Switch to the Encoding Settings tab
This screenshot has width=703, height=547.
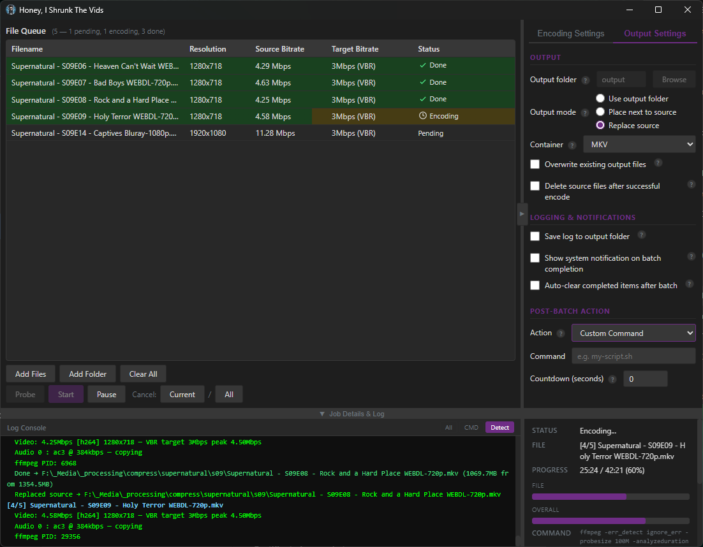(x=570, y=34)
